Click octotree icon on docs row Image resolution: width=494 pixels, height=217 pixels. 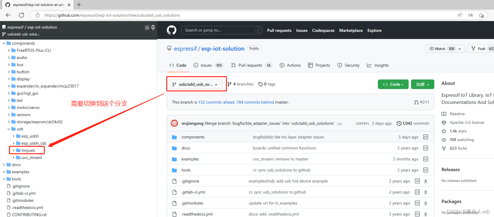pyautogui.click(x=426, y=148)
